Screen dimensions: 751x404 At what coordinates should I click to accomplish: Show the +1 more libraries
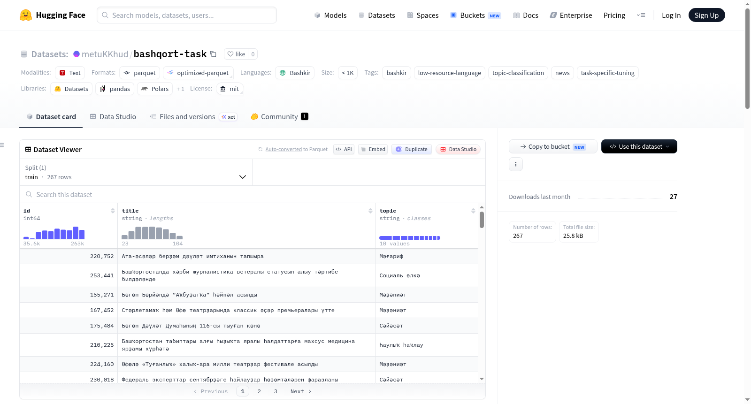[180, 89]
